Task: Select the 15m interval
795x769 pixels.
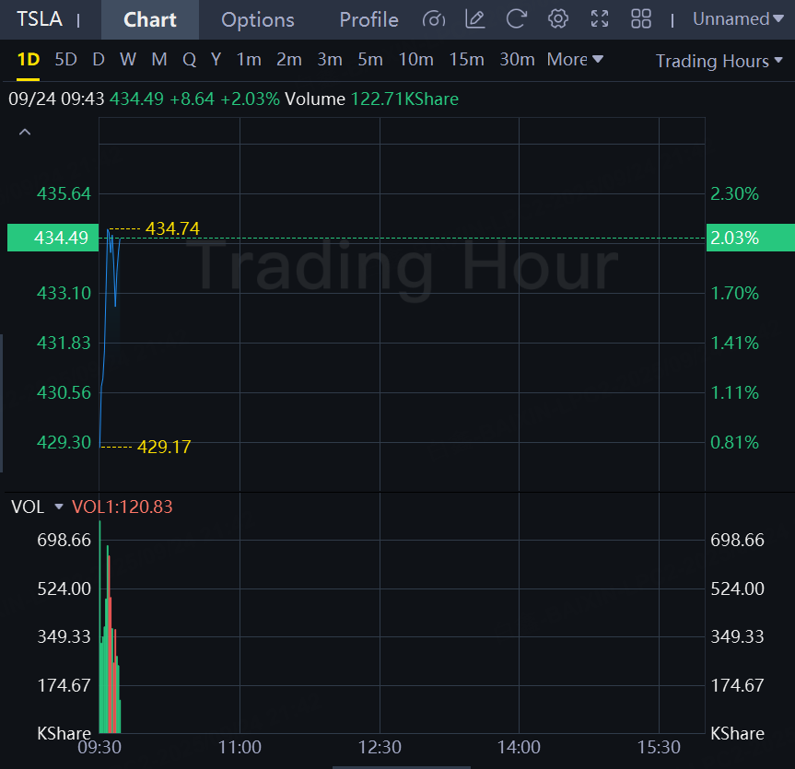Action: pos(466,60)
